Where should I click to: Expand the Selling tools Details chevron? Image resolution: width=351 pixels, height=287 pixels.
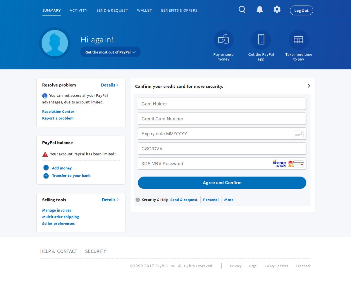pos(118,200)
